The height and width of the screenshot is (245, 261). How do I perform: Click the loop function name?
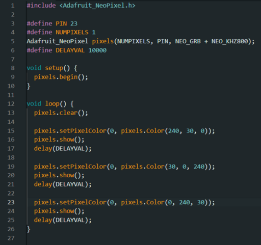point(53,104)
